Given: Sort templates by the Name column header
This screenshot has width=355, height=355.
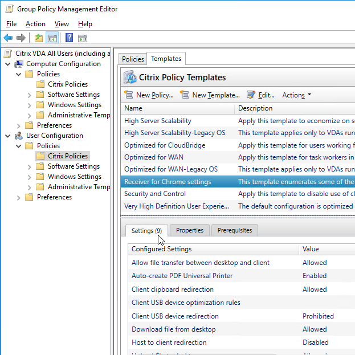Looking at the screenshot, I should 178,108.
